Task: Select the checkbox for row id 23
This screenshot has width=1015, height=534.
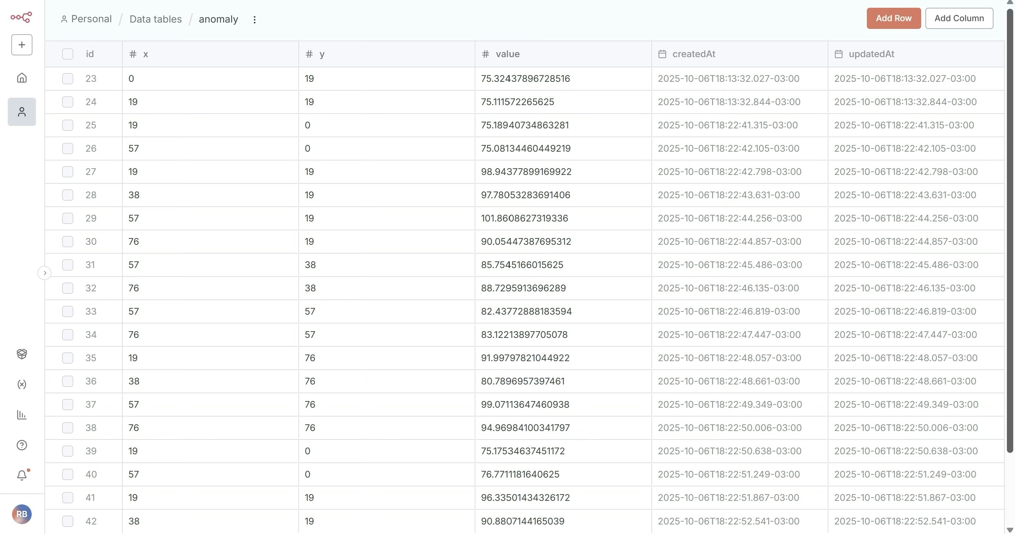Action: (x=68, y=78)
